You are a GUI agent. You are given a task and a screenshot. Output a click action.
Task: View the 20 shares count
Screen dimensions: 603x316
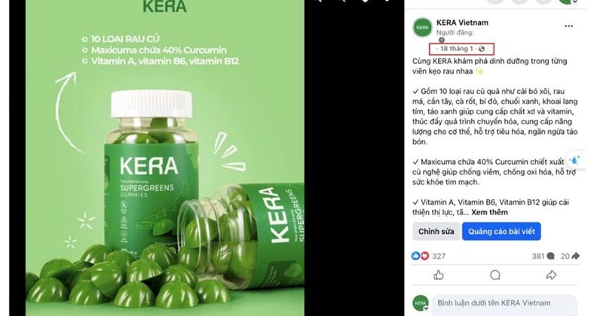click(570, 256)
